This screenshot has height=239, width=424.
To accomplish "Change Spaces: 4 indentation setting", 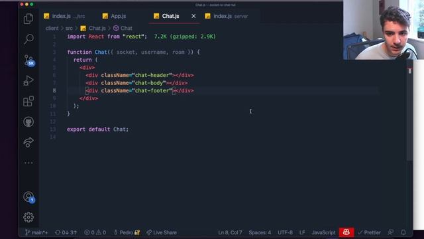I will (x=260, y=232).
